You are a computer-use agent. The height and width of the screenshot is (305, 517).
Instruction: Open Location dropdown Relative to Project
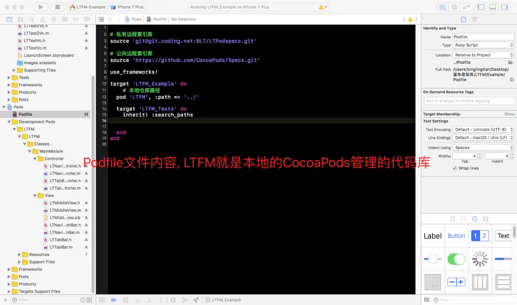tap(484, 55)
